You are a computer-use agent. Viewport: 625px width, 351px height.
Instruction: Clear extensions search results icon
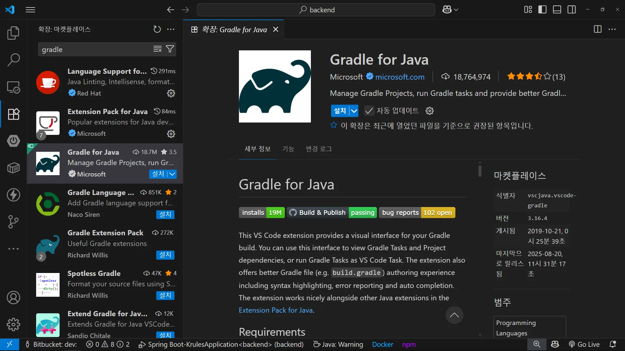[x=158, y=49]
